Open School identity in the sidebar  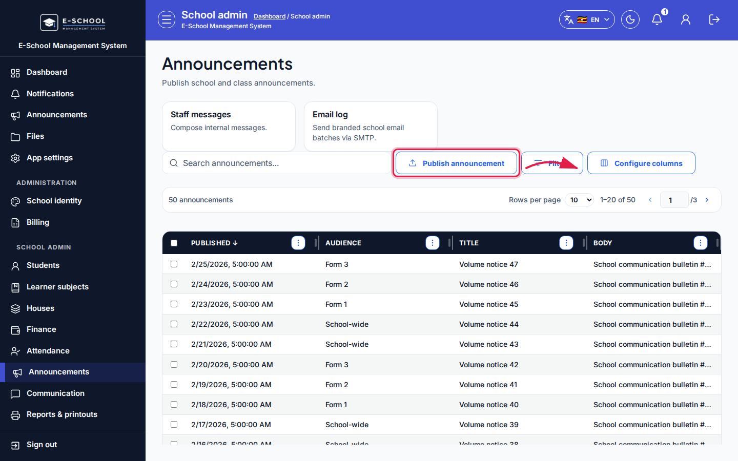tap(73, 201)
